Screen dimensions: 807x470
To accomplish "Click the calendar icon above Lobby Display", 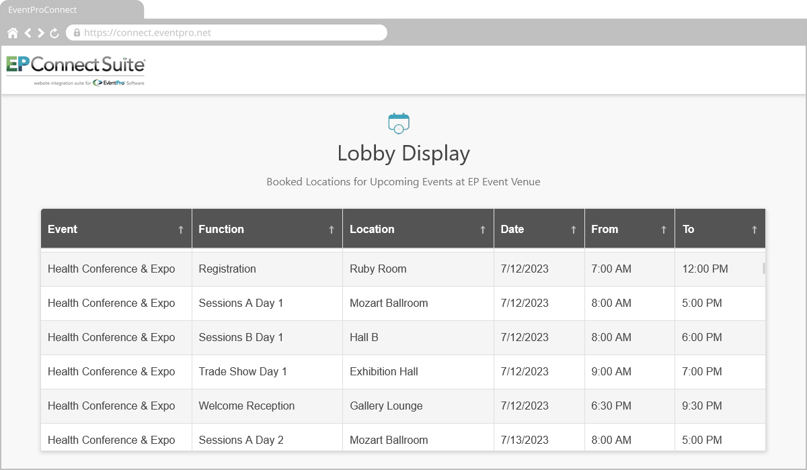I will pos(399,124).
